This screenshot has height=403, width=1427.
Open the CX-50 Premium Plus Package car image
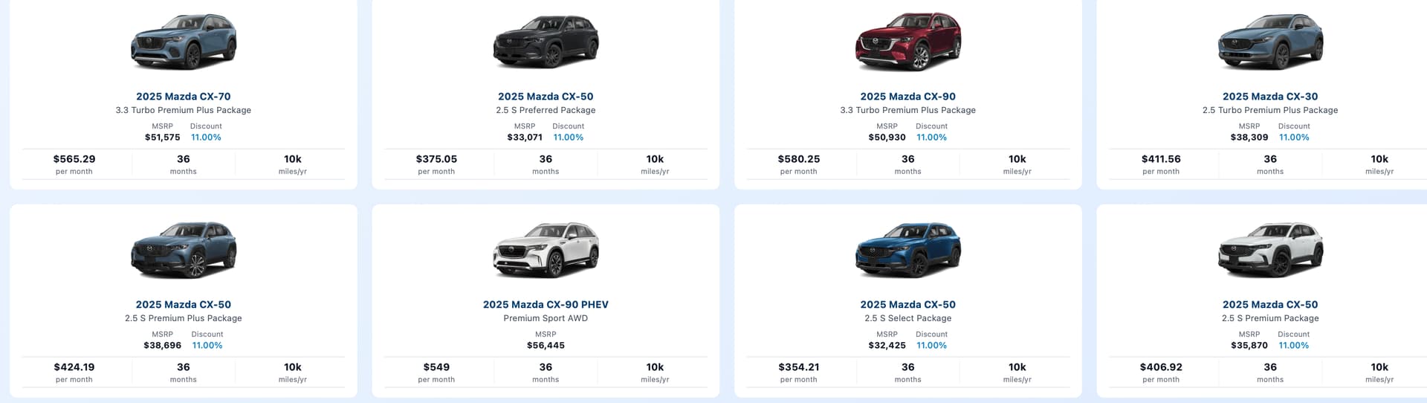pyautogui.click(x=184, y=251)
